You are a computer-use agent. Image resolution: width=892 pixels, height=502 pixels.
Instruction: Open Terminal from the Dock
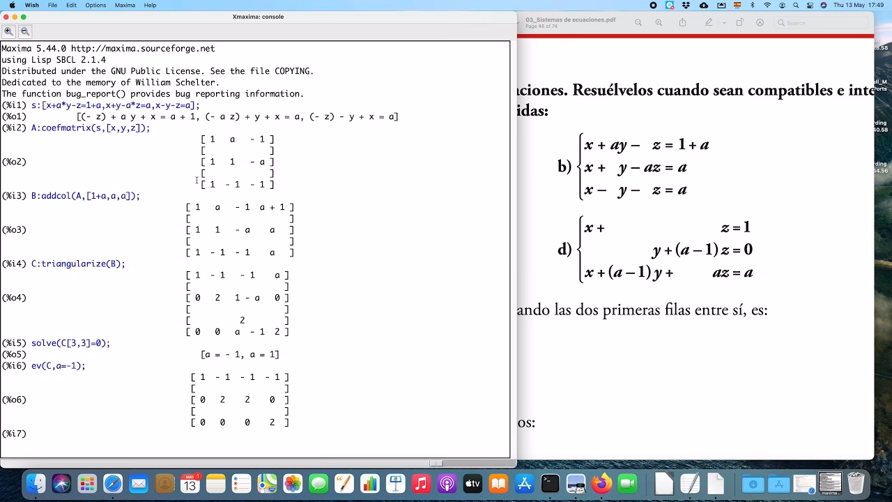pyautogui.click(x=550, y=483)
